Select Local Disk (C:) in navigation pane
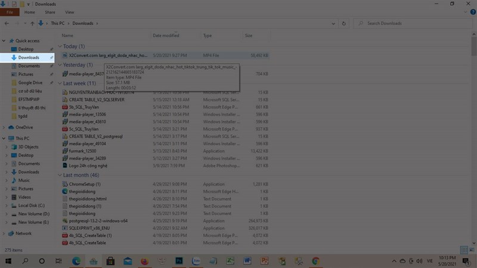This screenshot has width=477, height=268. [x=31, y=205]
